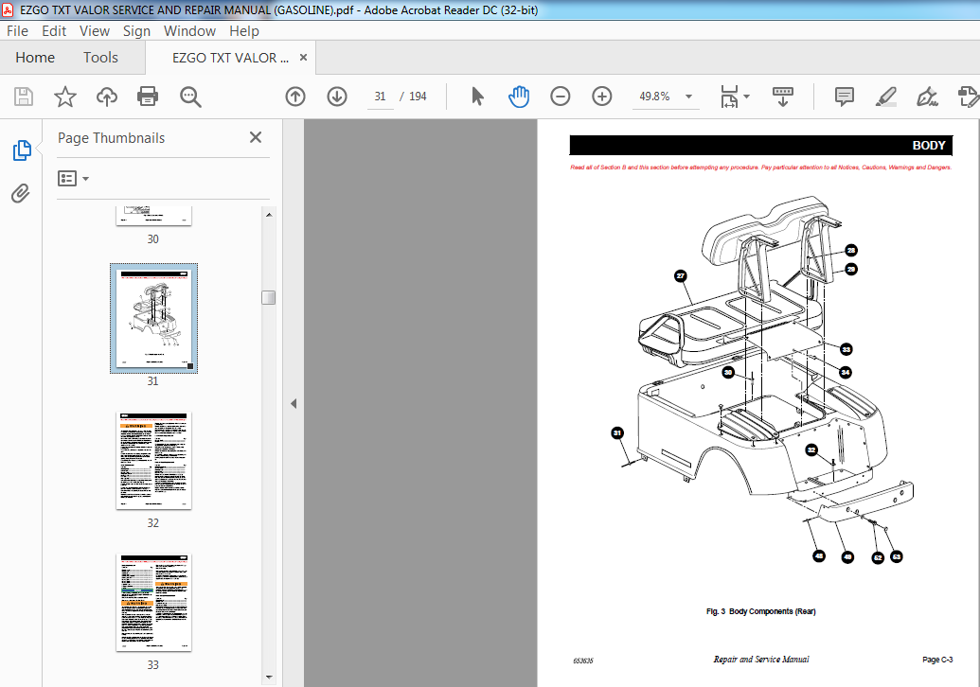The height and width of the screenshot is (687, 980).
Task: Open the Window menu
Action: tap(189, 30)
